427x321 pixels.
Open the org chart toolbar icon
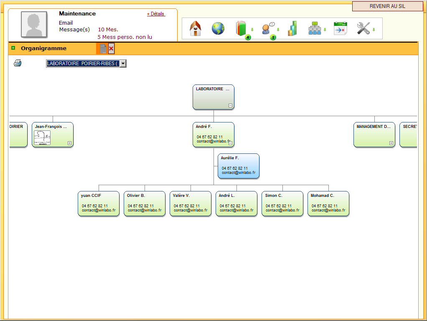pos(315,28)
